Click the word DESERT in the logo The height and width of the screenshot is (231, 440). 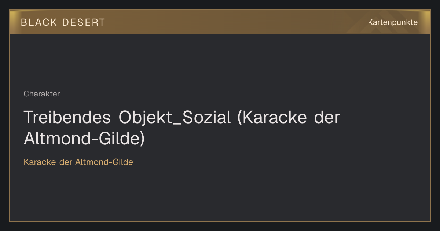click(84, 22)
